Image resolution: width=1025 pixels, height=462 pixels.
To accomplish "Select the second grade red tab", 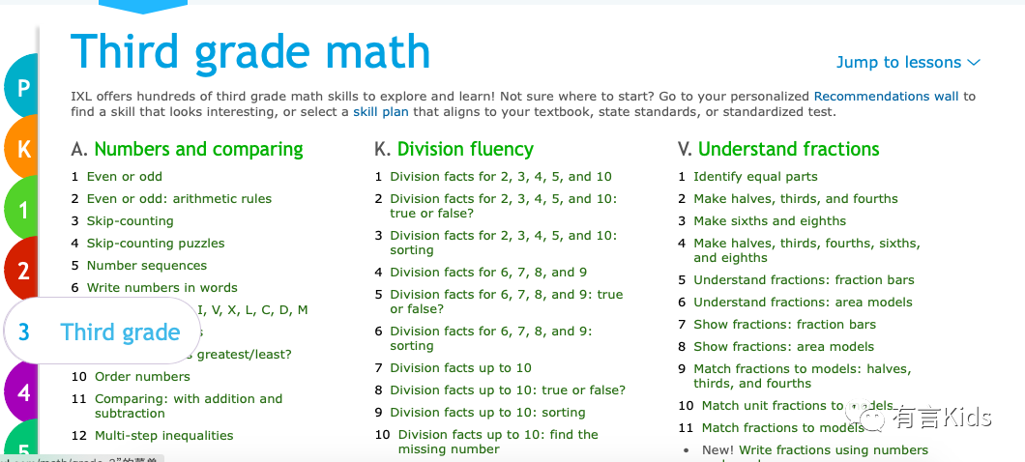I will click(x=21, y=270).
